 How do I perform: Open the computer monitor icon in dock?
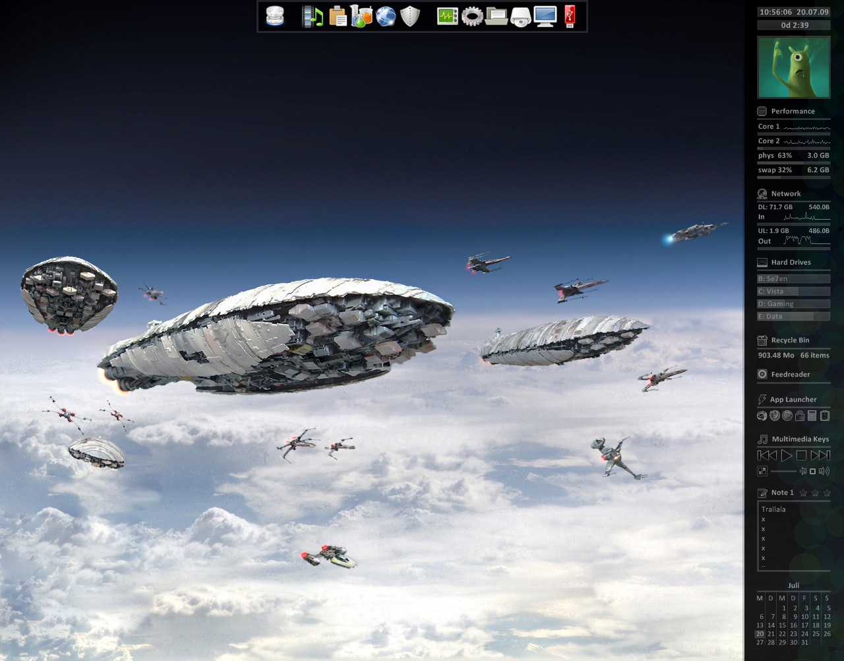point(545,16)
